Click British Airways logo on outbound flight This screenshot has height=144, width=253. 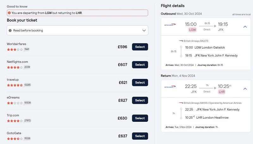pos(170,25)
